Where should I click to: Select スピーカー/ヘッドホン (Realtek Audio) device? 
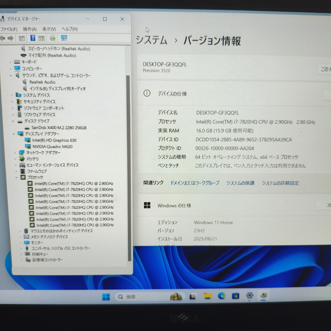click(59, 49)
